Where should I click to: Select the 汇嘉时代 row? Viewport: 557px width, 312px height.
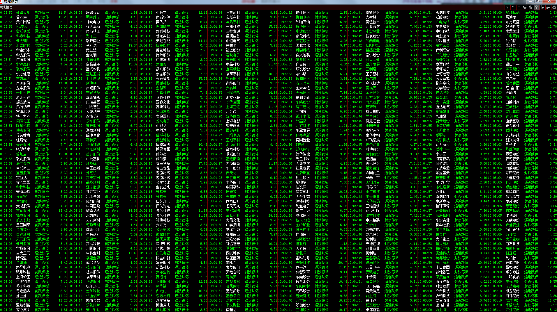pyautogui.click(x=23, y=45)
